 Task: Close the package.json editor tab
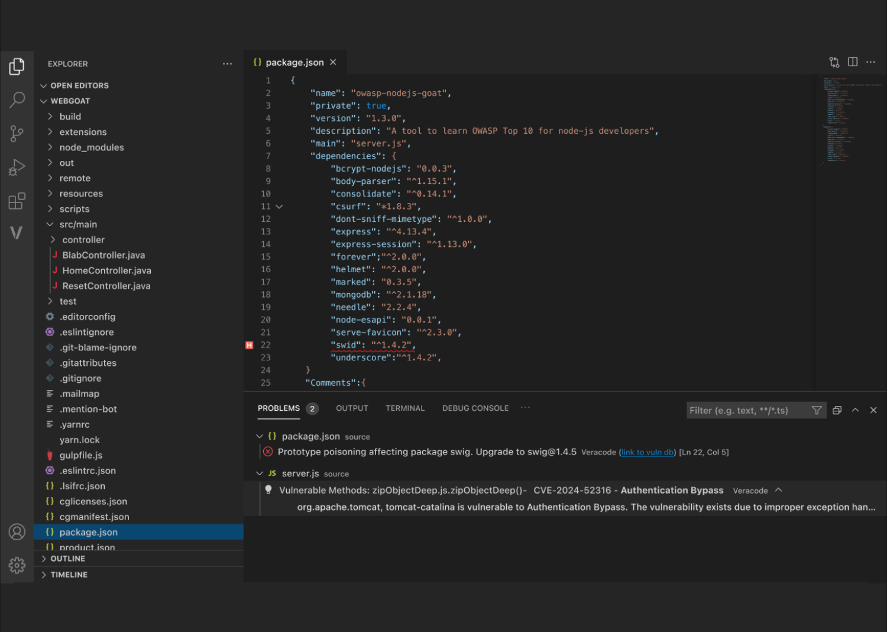pos(333,62)
